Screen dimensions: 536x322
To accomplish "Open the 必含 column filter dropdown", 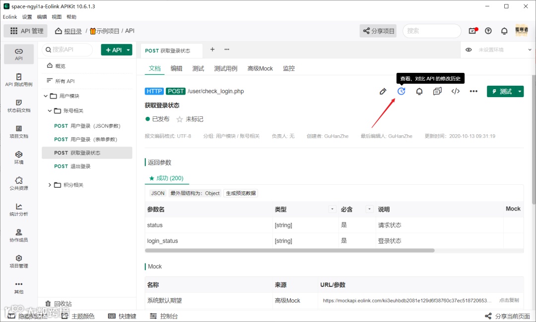I will [x=369, y=209].
